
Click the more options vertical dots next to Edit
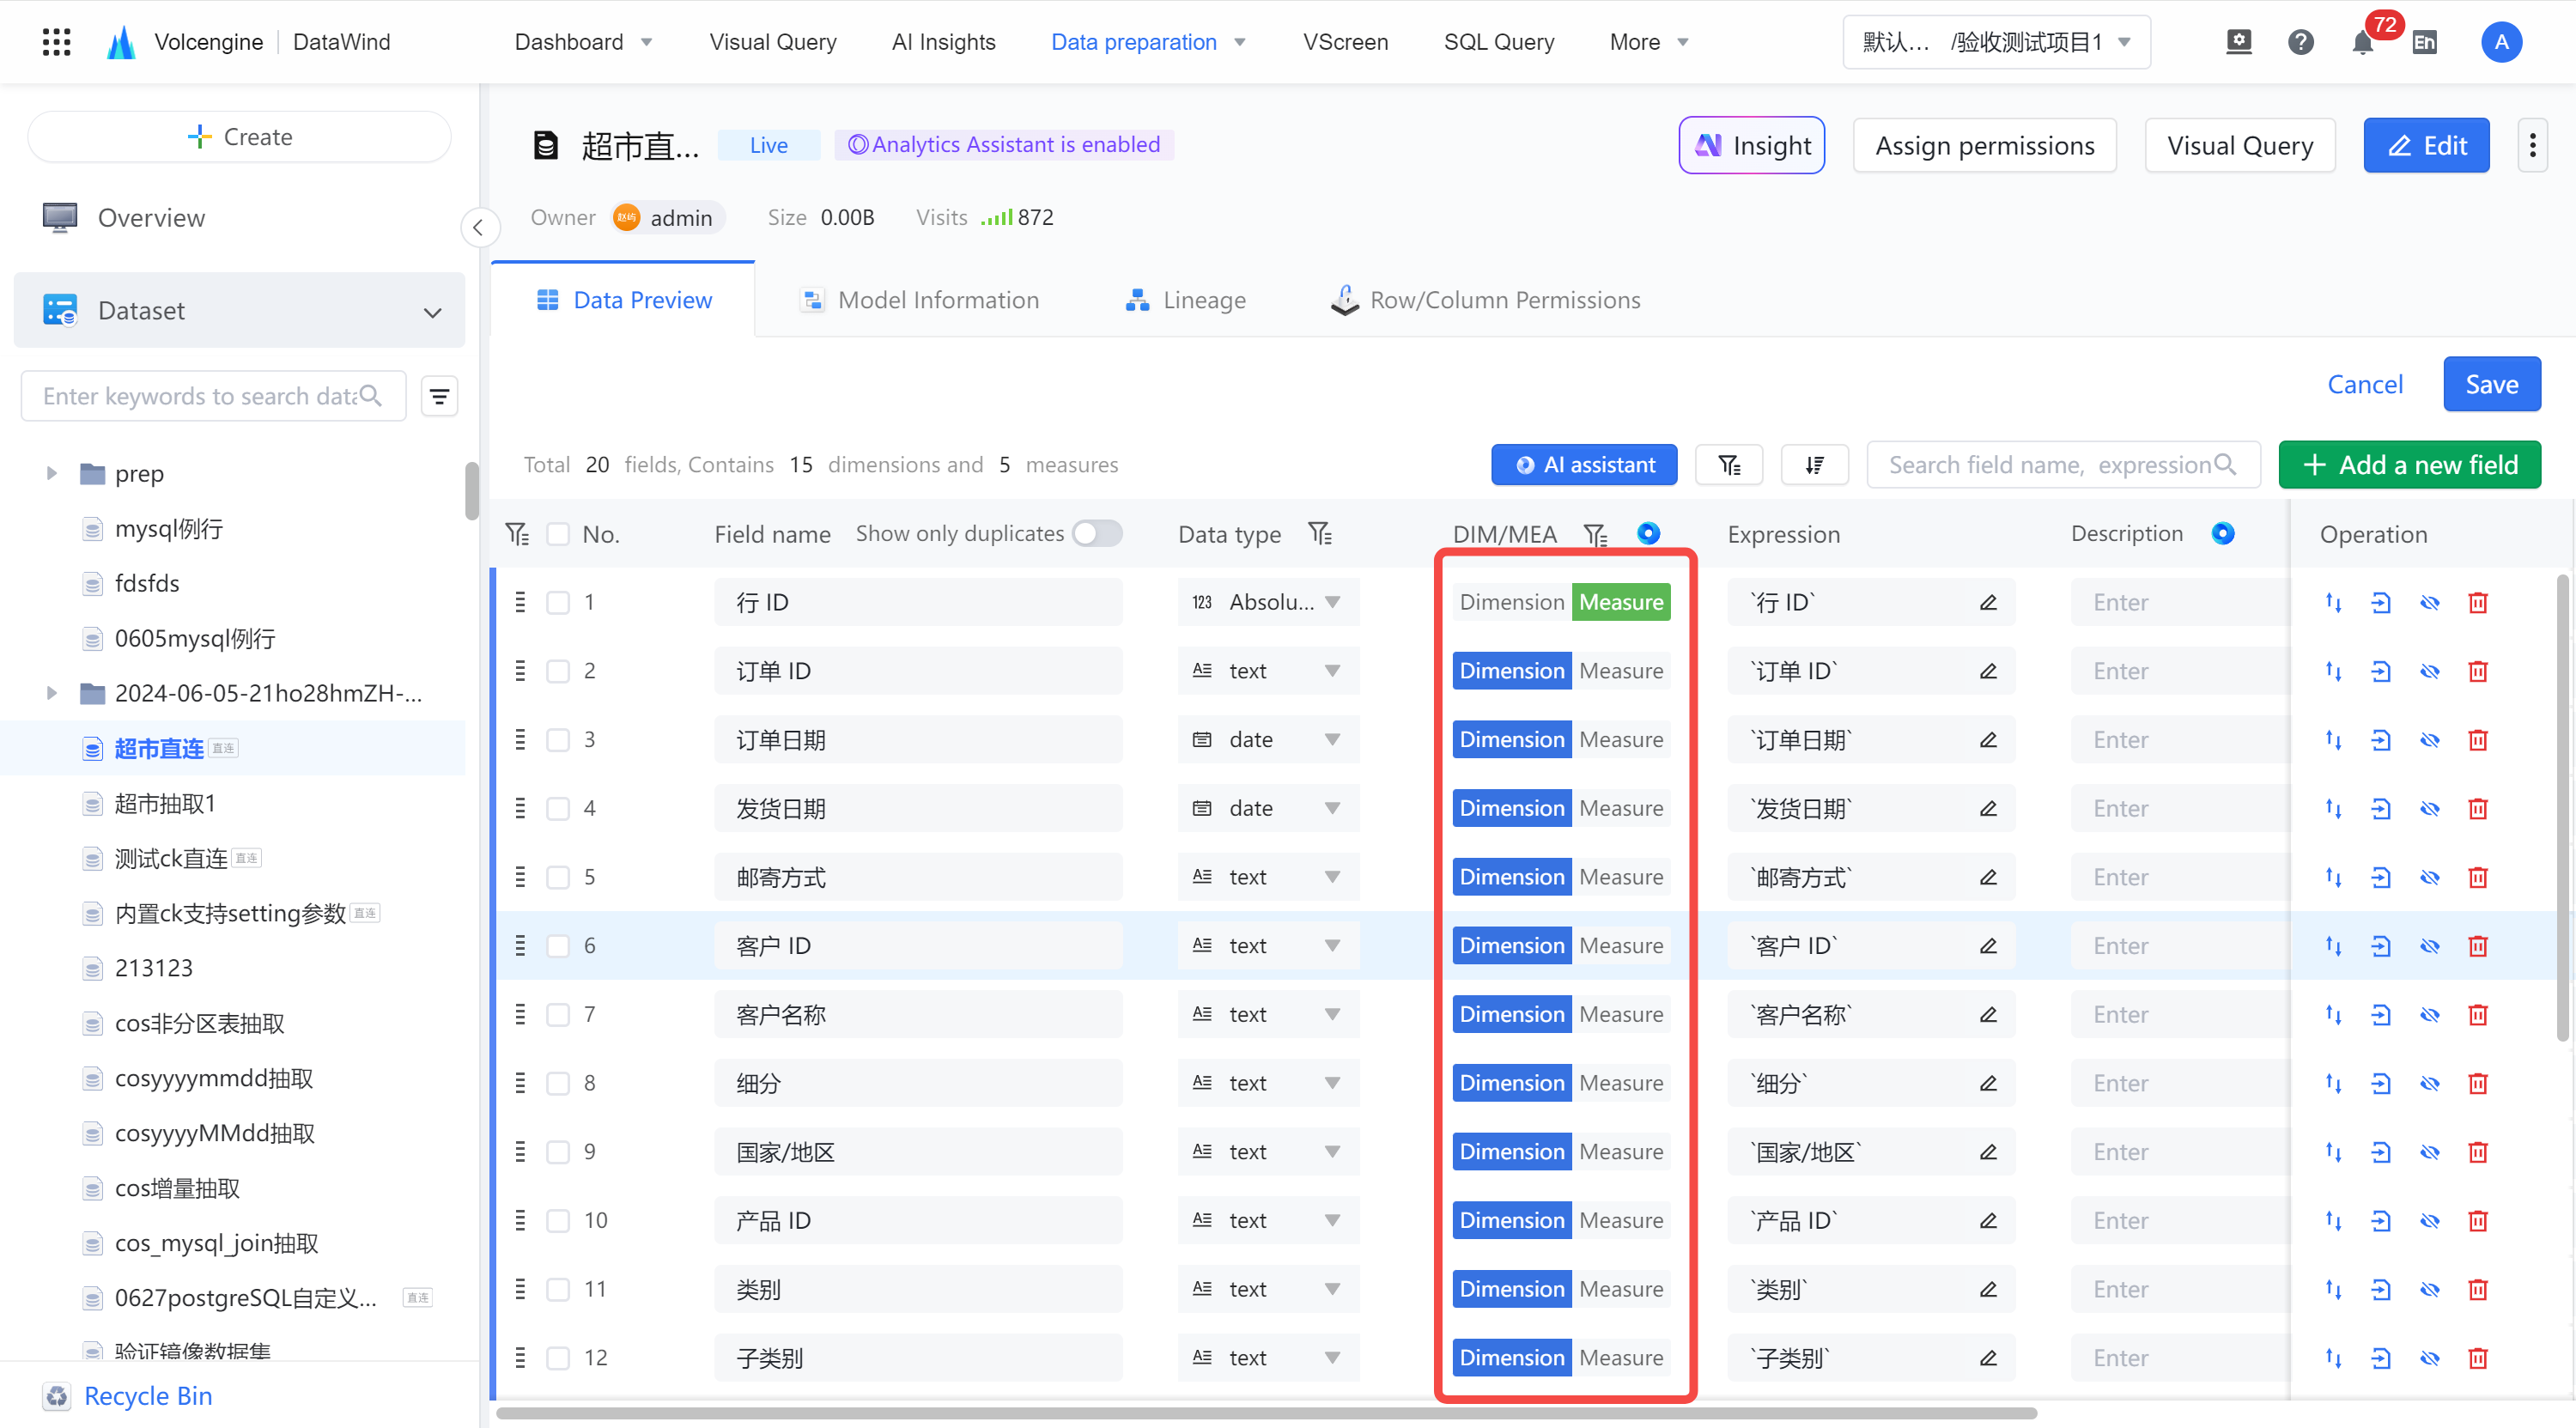[2532, 146]
